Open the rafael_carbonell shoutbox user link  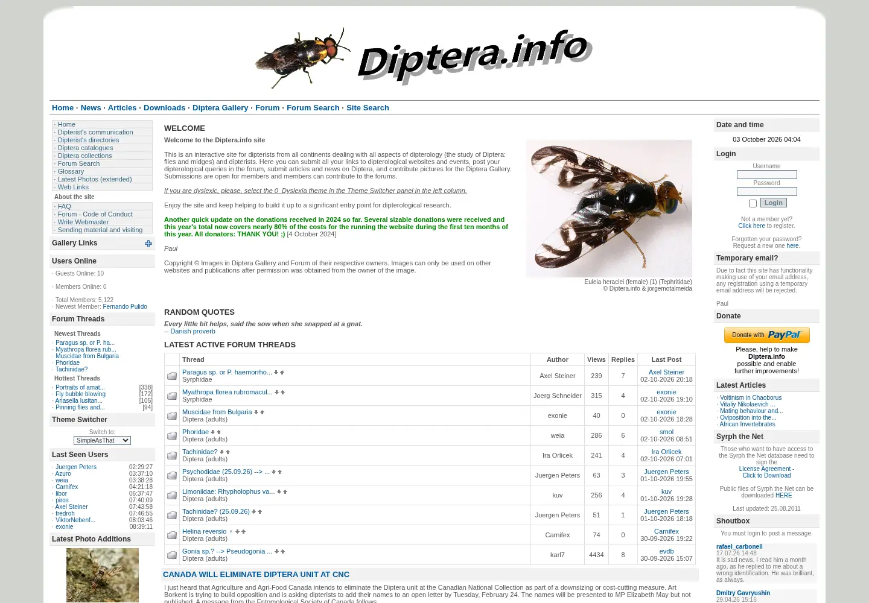[739, 547]
